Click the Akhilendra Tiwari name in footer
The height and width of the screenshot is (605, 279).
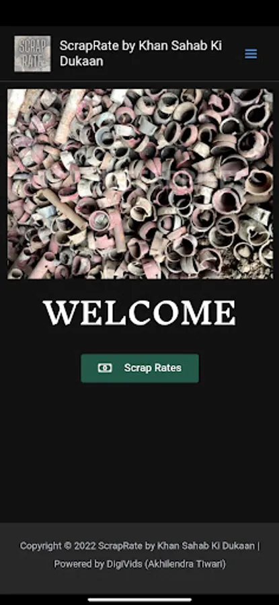coord(186,564)
